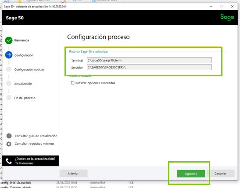240x188 pixels.
Task: Click the Terminal path input field
Action: 149,60
